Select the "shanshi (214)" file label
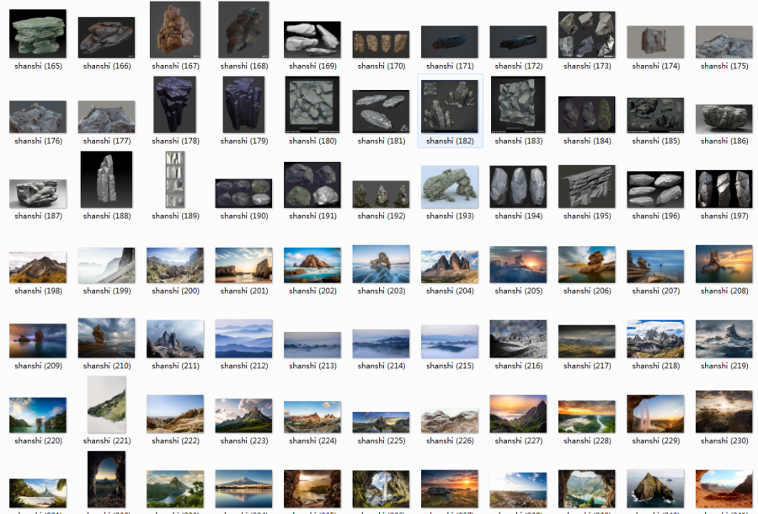The width and height of the screenshot is (758, 514). pyautogui.click(x=381, y=366)
